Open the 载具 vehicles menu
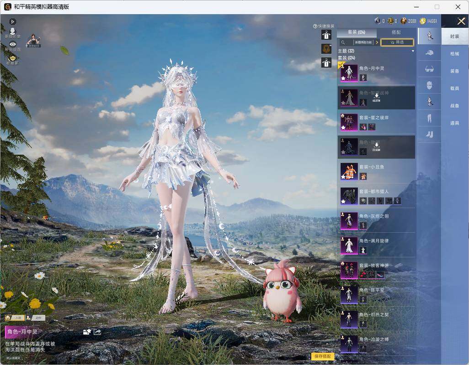 pyautogui.click(x=455, y=89)
